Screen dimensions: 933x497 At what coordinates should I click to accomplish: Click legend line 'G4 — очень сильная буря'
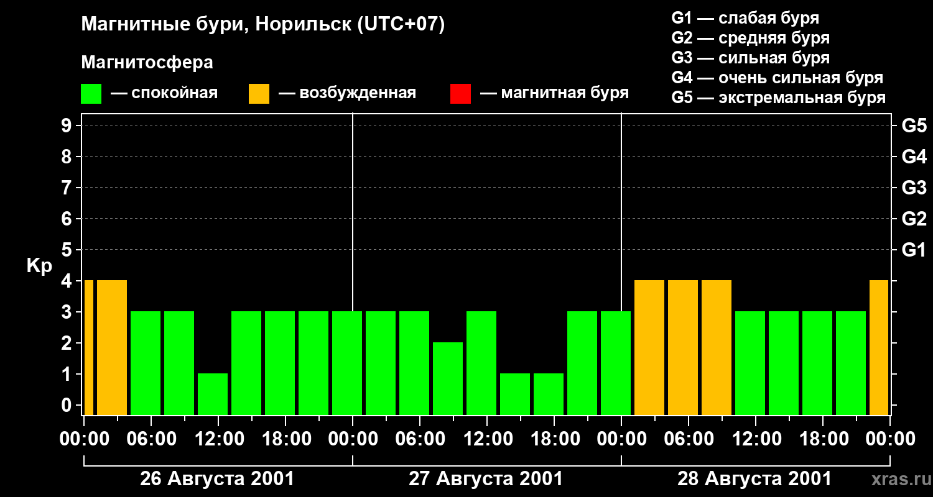click(x=777, y=78)
